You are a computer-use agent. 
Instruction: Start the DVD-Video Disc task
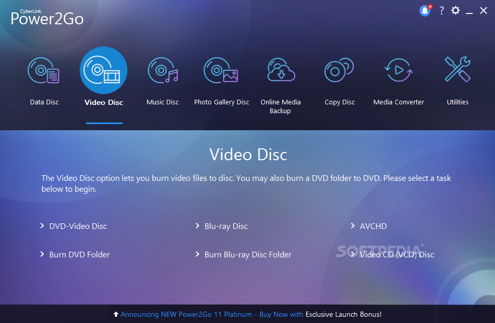point(78,226)
